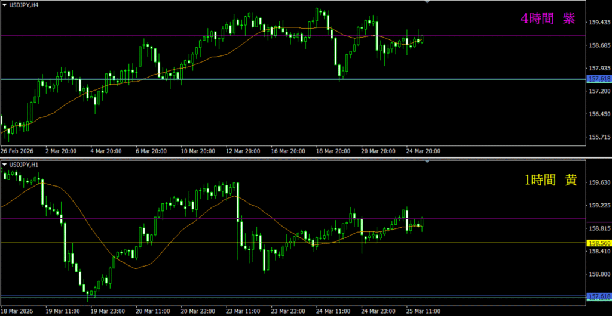Select the yellow horizontal line on H1 chart

[x=179, y=243]
